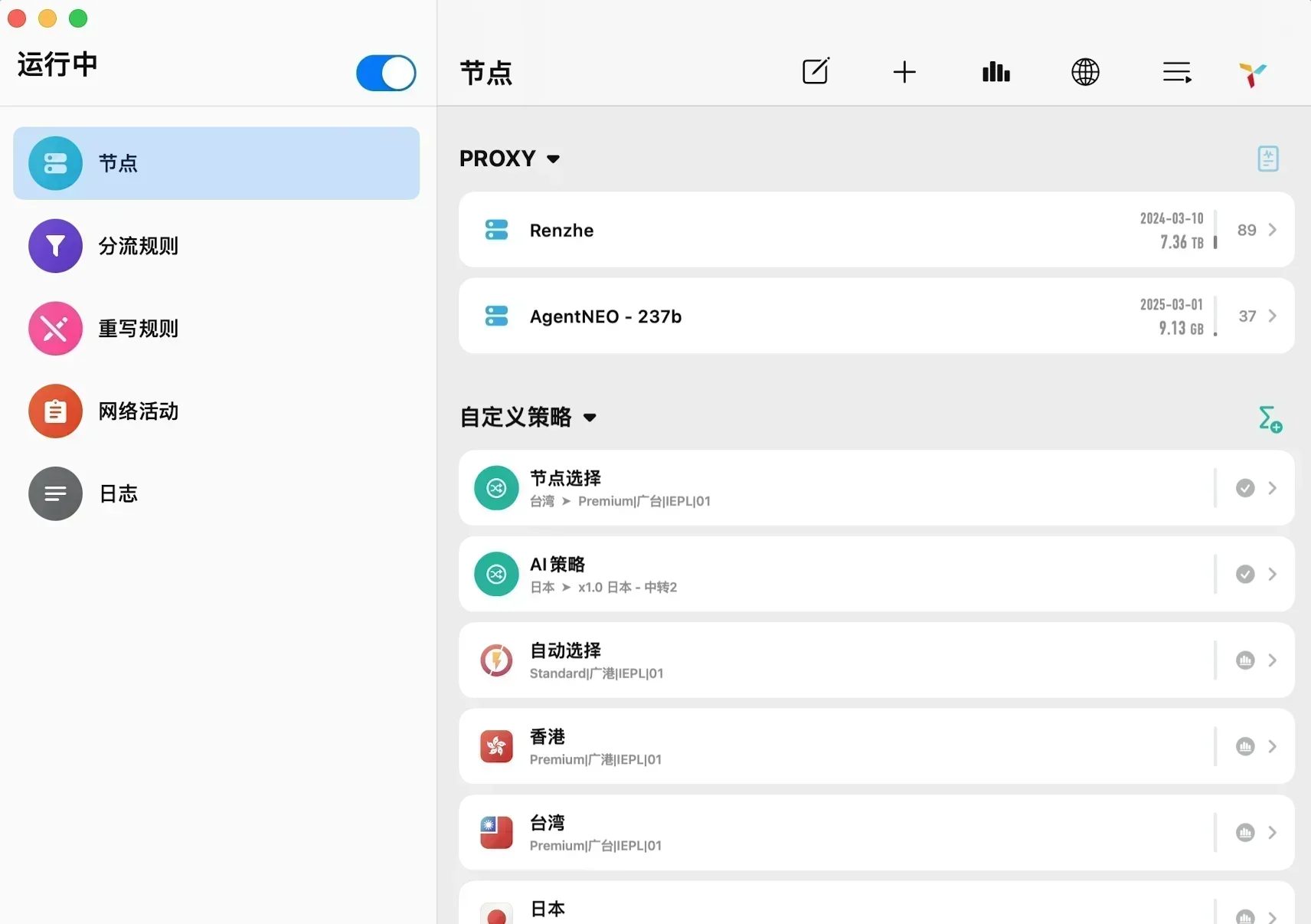1311x924 pixels.
Task: Click the 89 node count for Renzhe
Action: click(1247, 230)
